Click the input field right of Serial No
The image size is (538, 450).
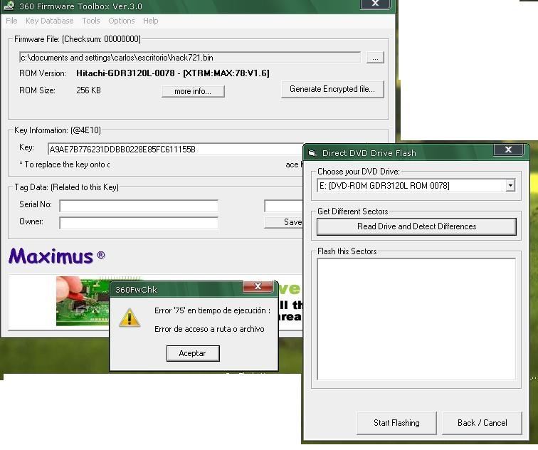[283, 206]
